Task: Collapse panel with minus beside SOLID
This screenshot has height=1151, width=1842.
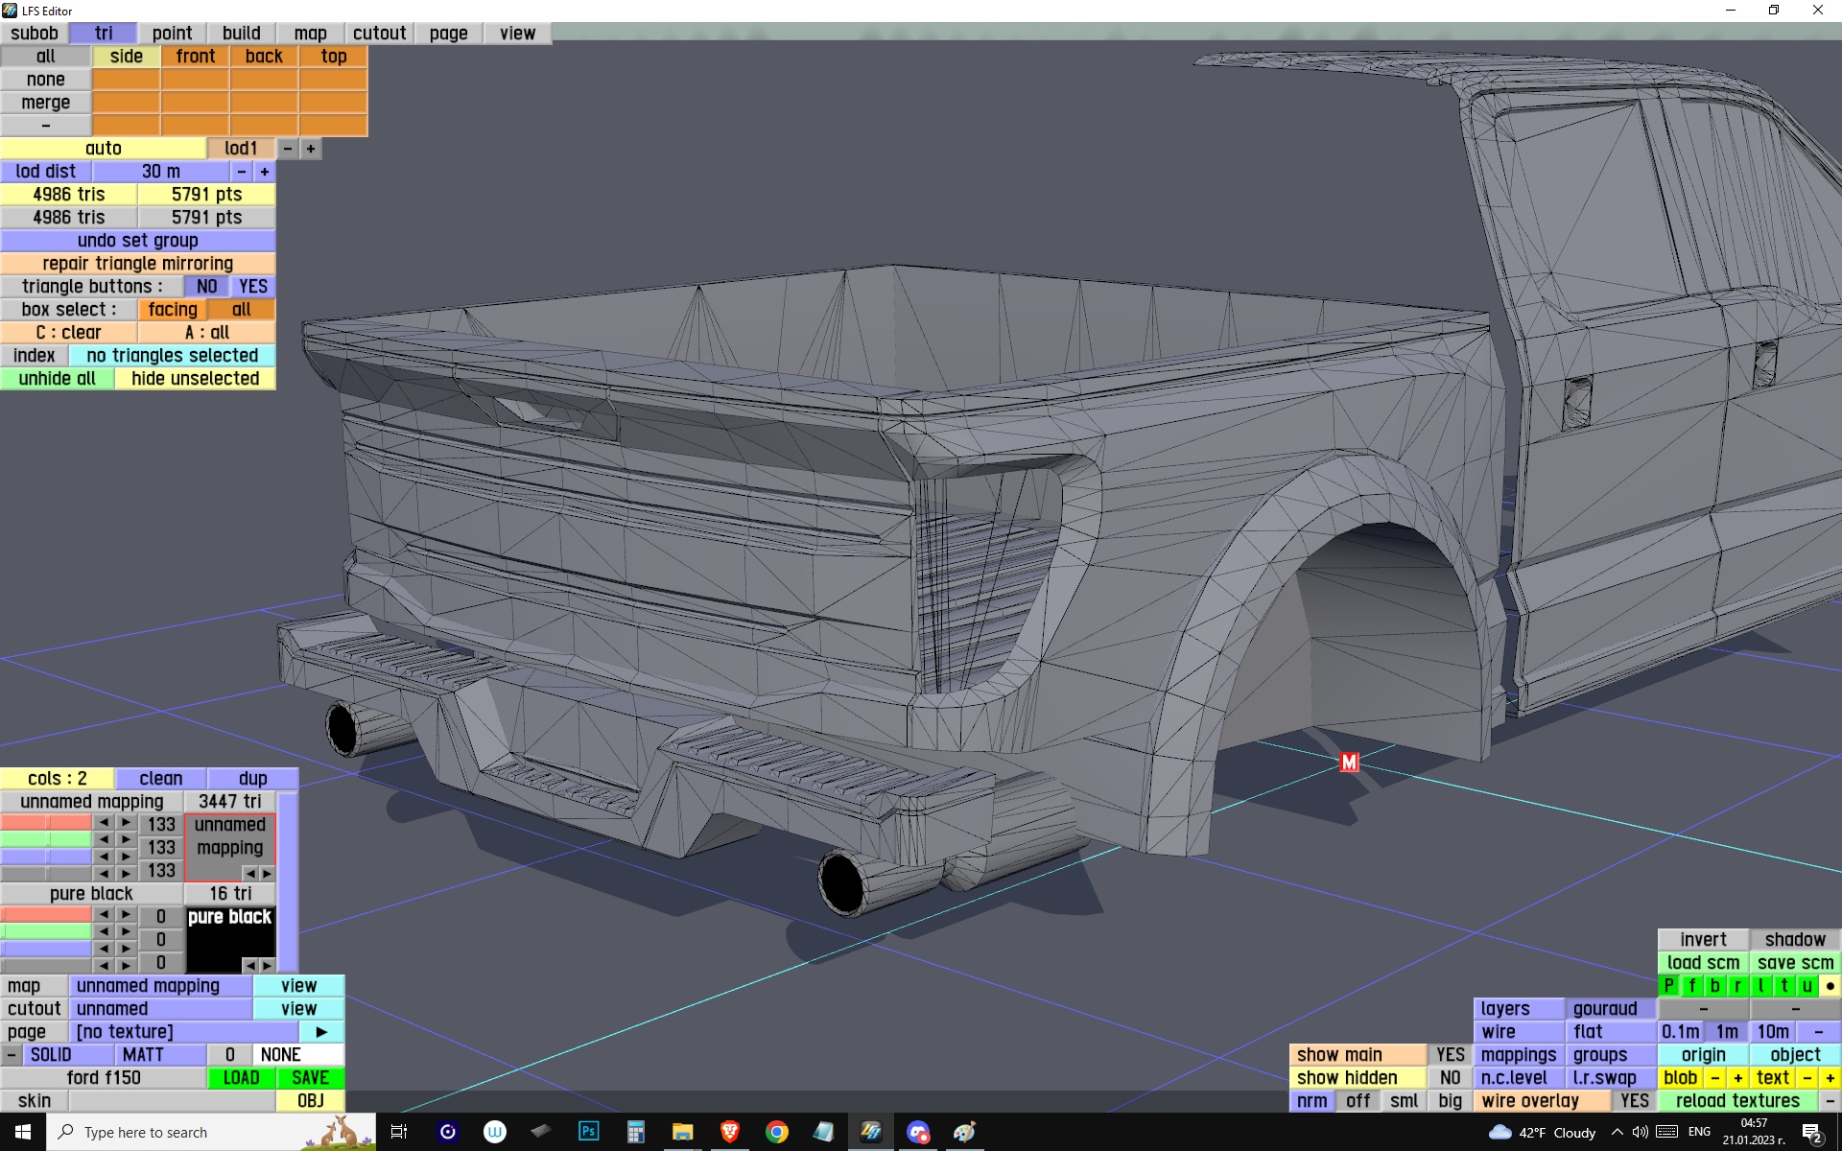Action: coord(11,1055)
